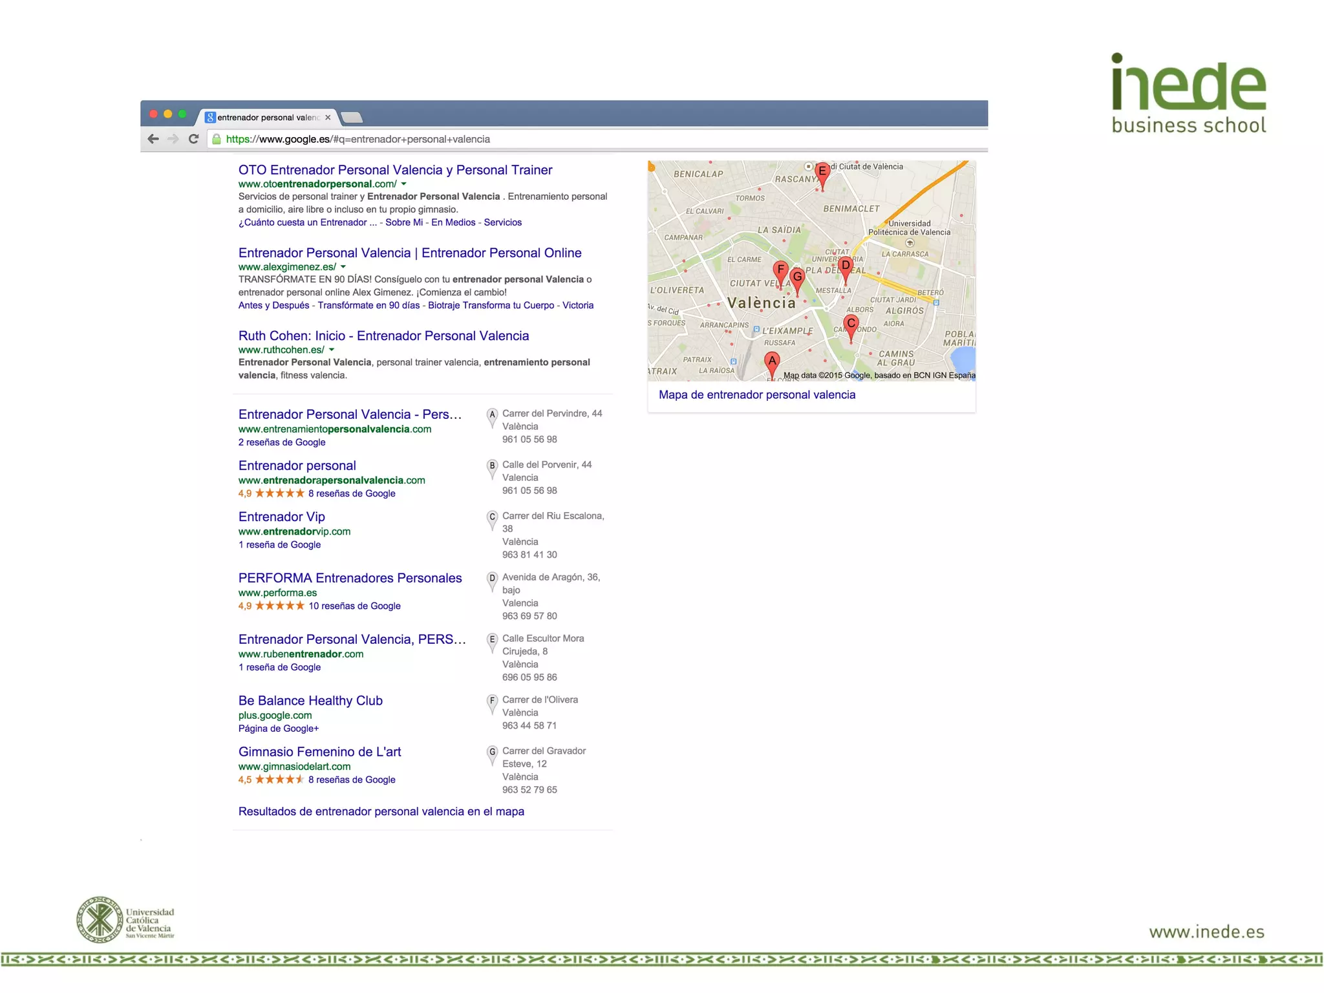Click the green padlock security icon
The height and width of the screenshot is (993, 1324).
[217, 140]
